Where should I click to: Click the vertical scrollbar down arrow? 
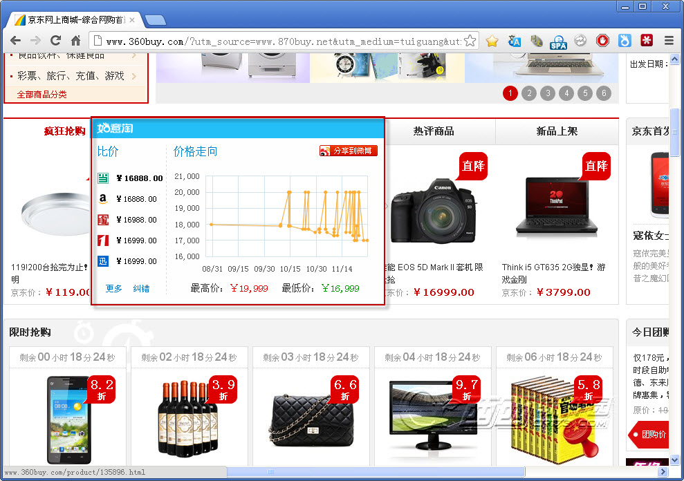click(675, 460)
